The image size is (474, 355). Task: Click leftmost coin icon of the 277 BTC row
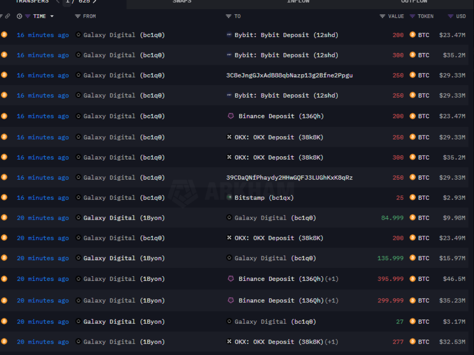click(4, 342)
